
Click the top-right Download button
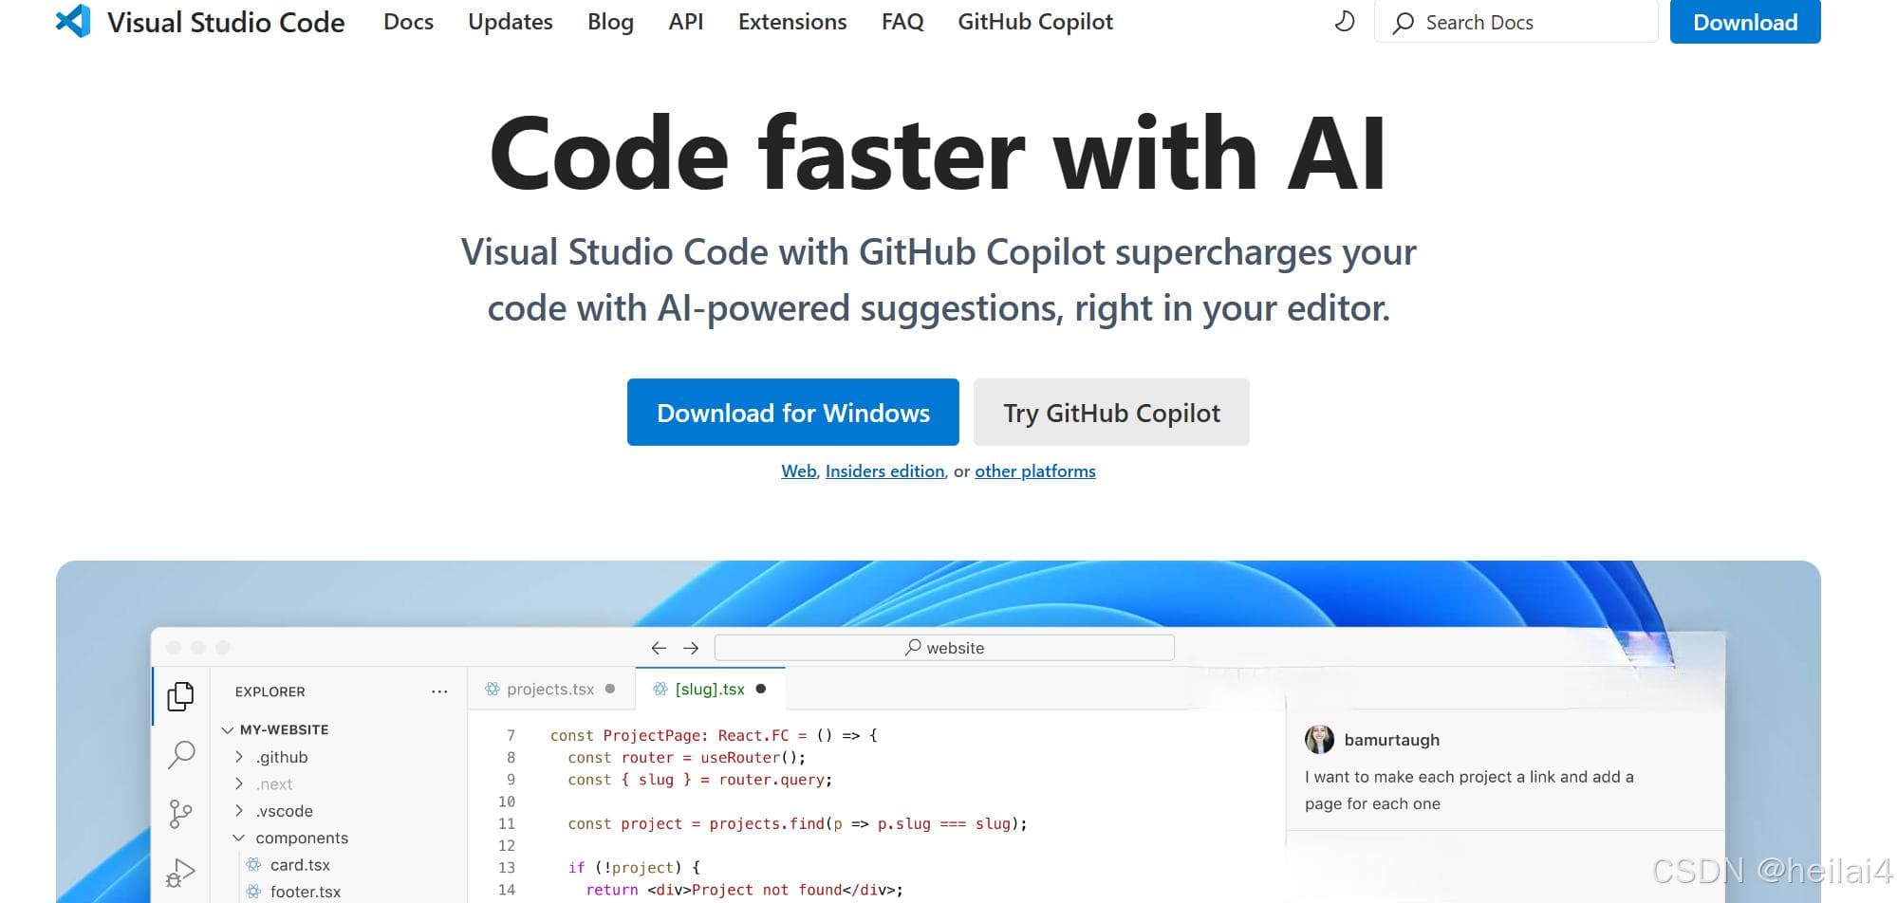pos(1744,22)
